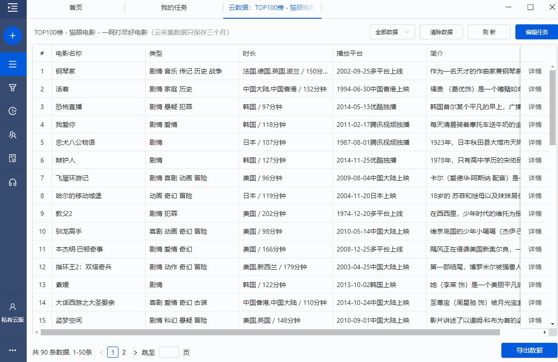Open 详情 for 飞屋环游记
Viewport: 558px width, 362px height.
[x=535, y=178]
